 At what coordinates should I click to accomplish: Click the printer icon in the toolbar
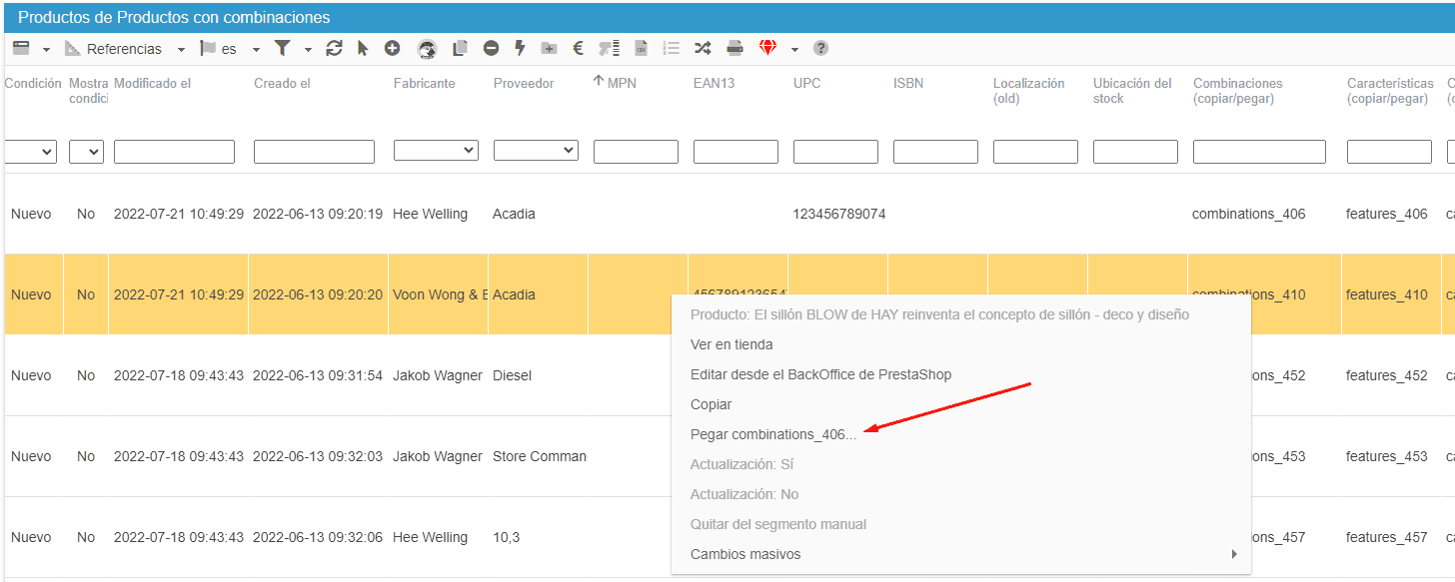734,48
